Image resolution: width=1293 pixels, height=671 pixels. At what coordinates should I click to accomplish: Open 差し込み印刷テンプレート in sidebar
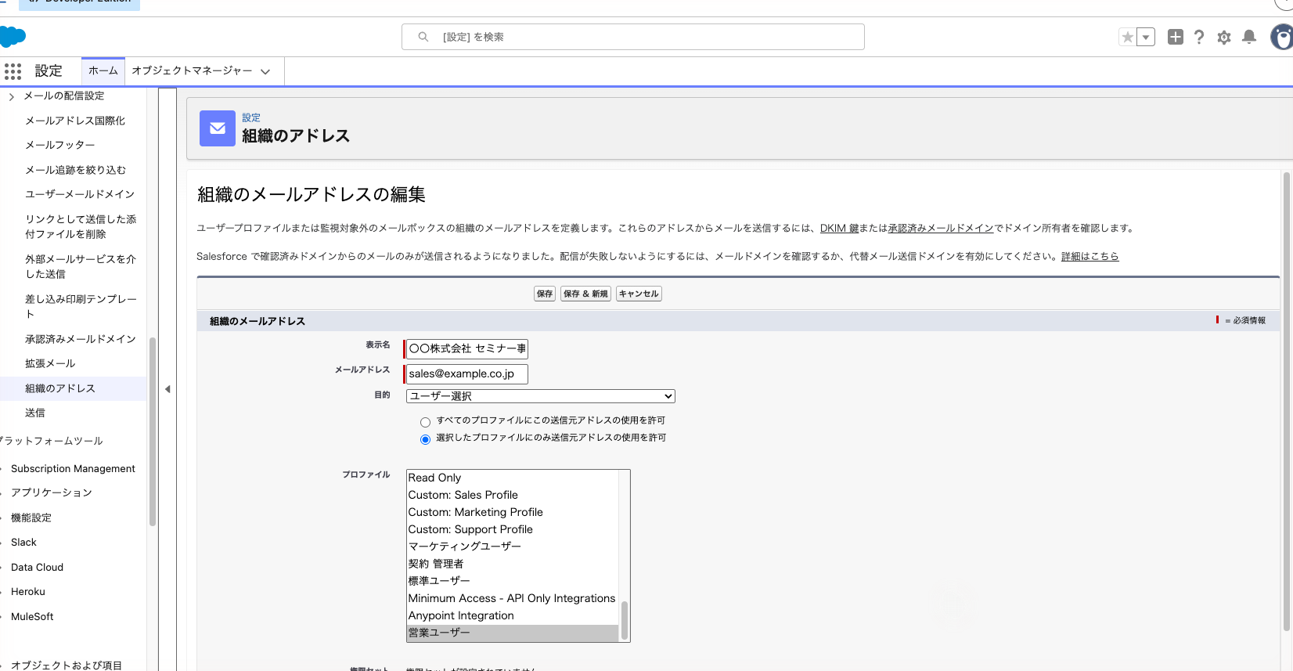tap(81, 306)
